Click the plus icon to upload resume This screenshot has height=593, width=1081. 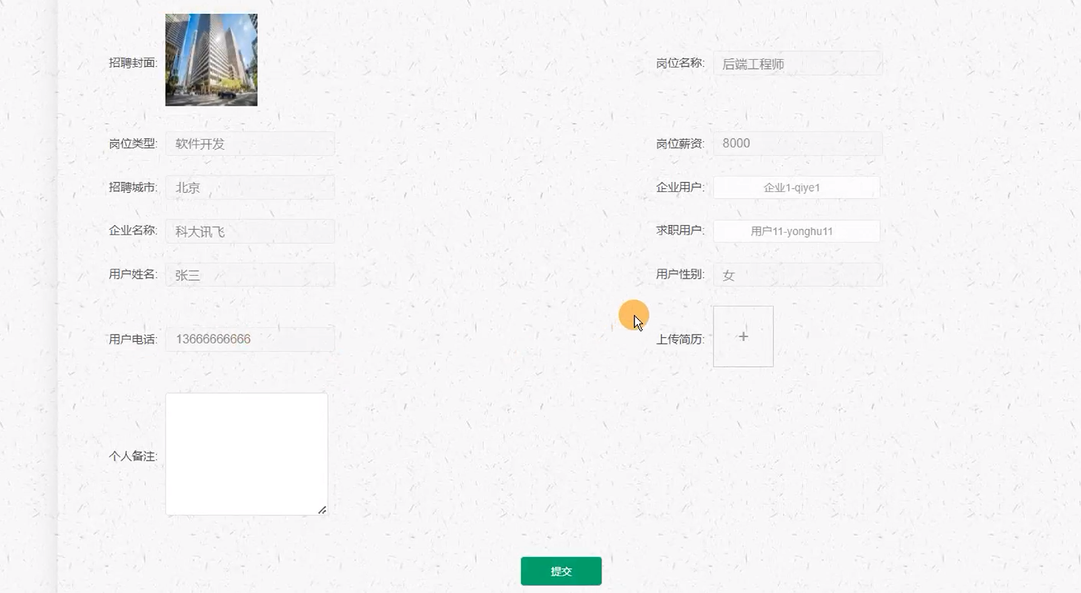tap(743, 337)
